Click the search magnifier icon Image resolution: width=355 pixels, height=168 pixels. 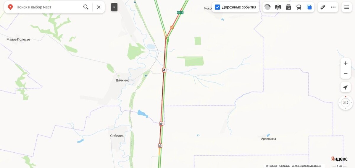pyautogui.click(x=86, y=7)
